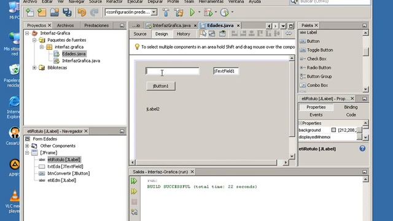
Task: Click the Debug Project toolbar icon
Action: click(208, 12)
